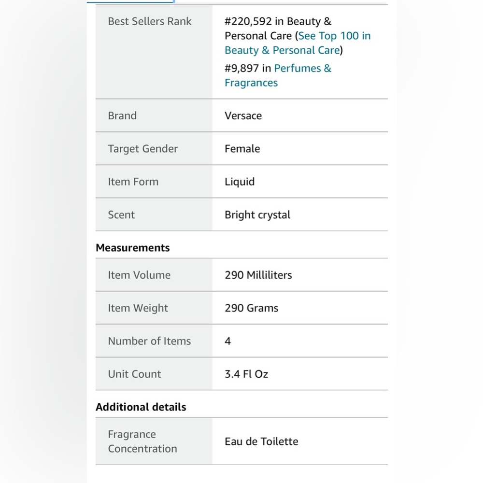
Task: Click the Item Form label
Action: [x=133, y=182]
